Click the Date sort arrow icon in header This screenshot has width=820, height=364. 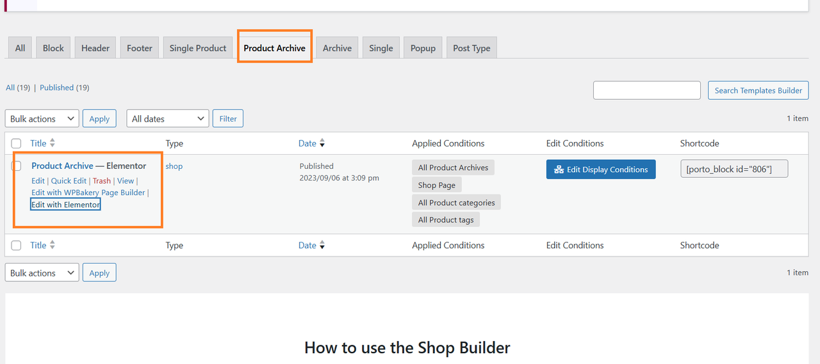pyautogui.click(x=322, y=143)
